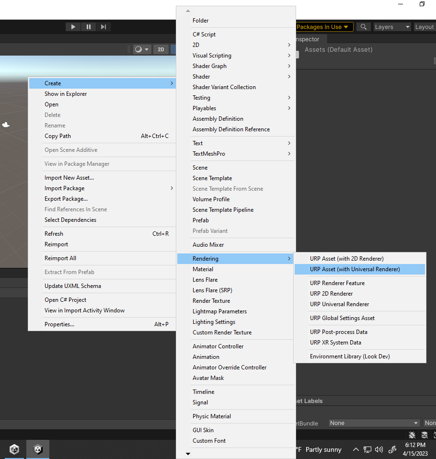Click Unity Hub taskbar icon
Image resolution: width=436 pixels, height=459 pixels.
pyautogui.click(x=14, y=449)
